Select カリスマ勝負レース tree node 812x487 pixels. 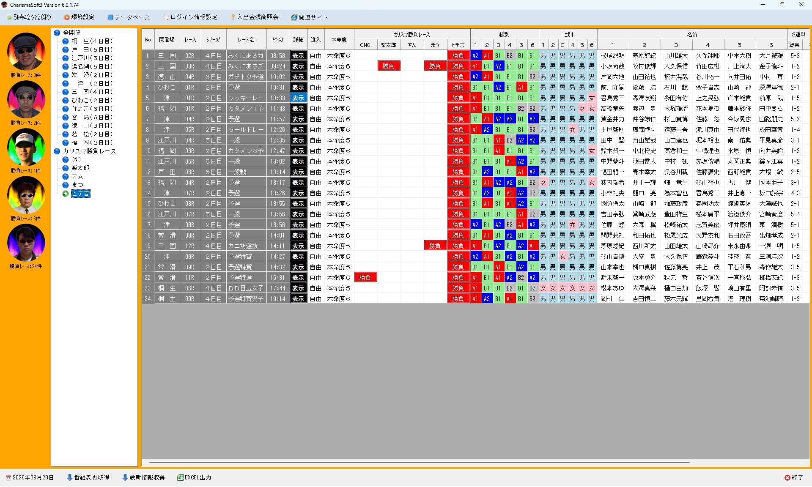[89, 151]
